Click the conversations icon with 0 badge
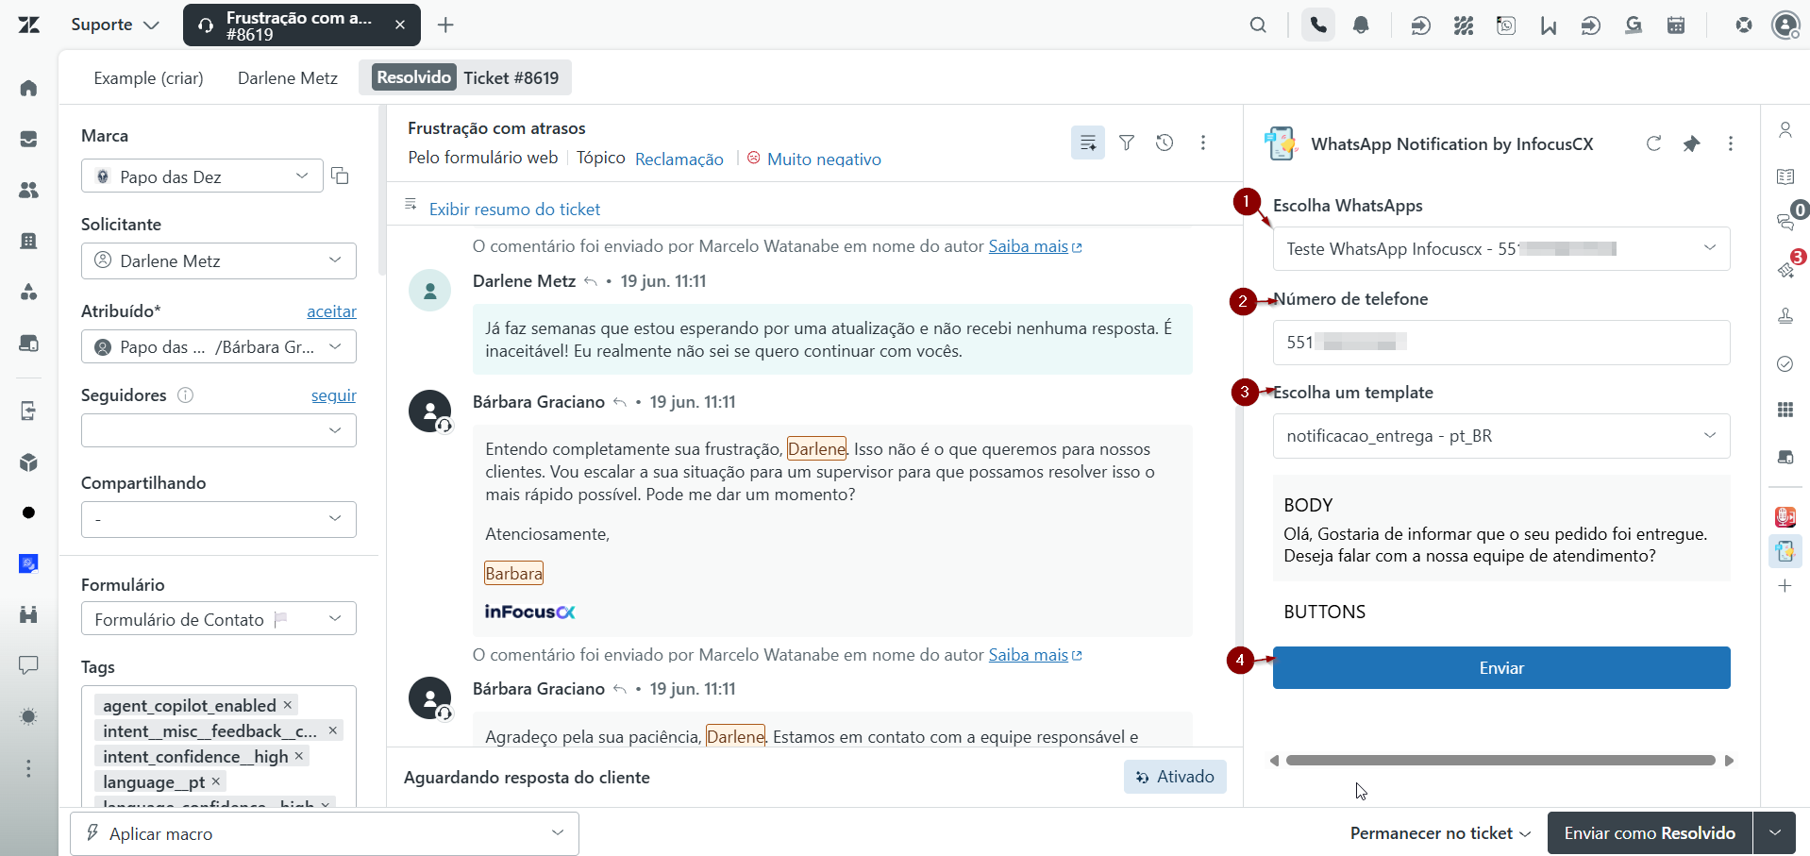Image resolution: width=1810 pixels, height=856 pixels. click(x=1786, y=222)
